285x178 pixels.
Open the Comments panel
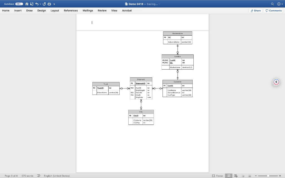pos(273,11)
